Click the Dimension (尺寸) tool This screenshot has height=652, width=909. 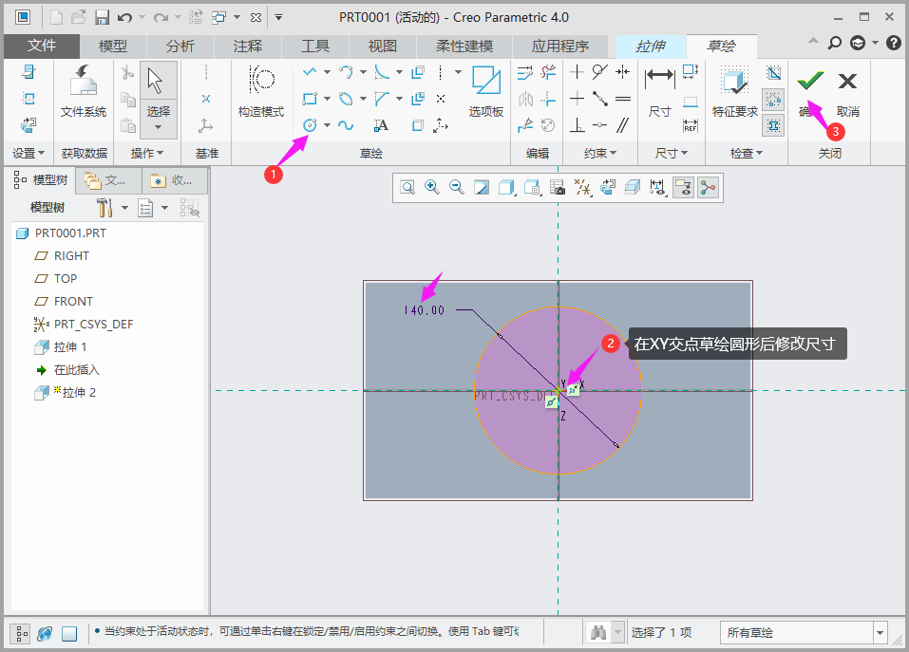coord(659,92)
